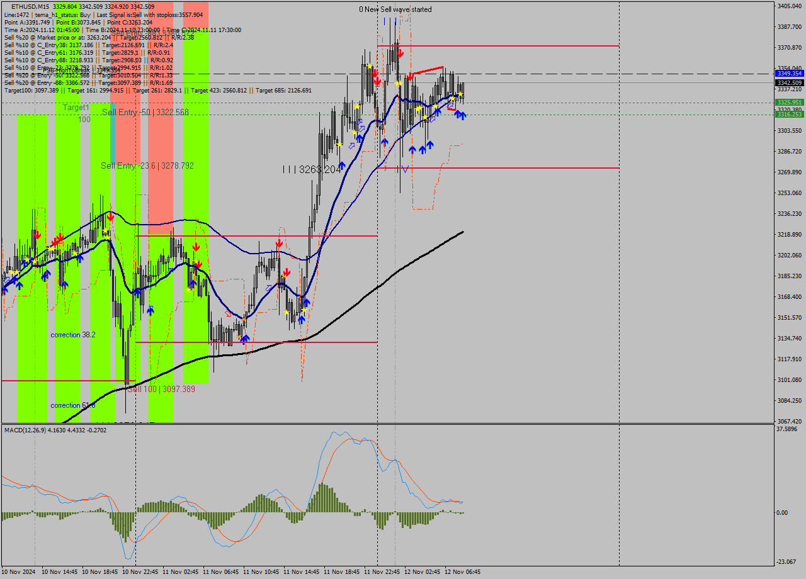Click the black 3342.509 current price tag
The image size is (806, 579).
(x=789, y=82)
